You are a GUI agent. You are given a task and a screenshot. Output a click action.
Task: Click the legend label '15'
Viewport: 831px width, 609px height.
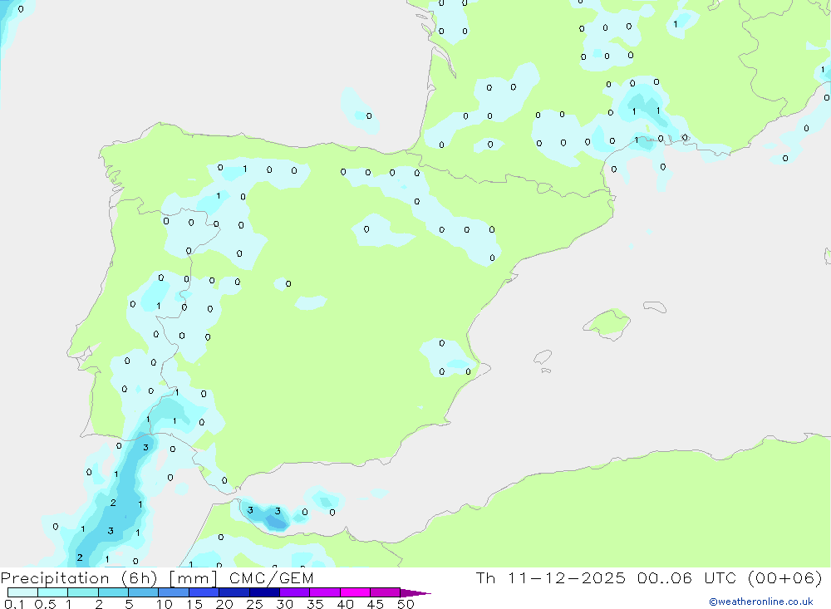[x=194, y=604]
